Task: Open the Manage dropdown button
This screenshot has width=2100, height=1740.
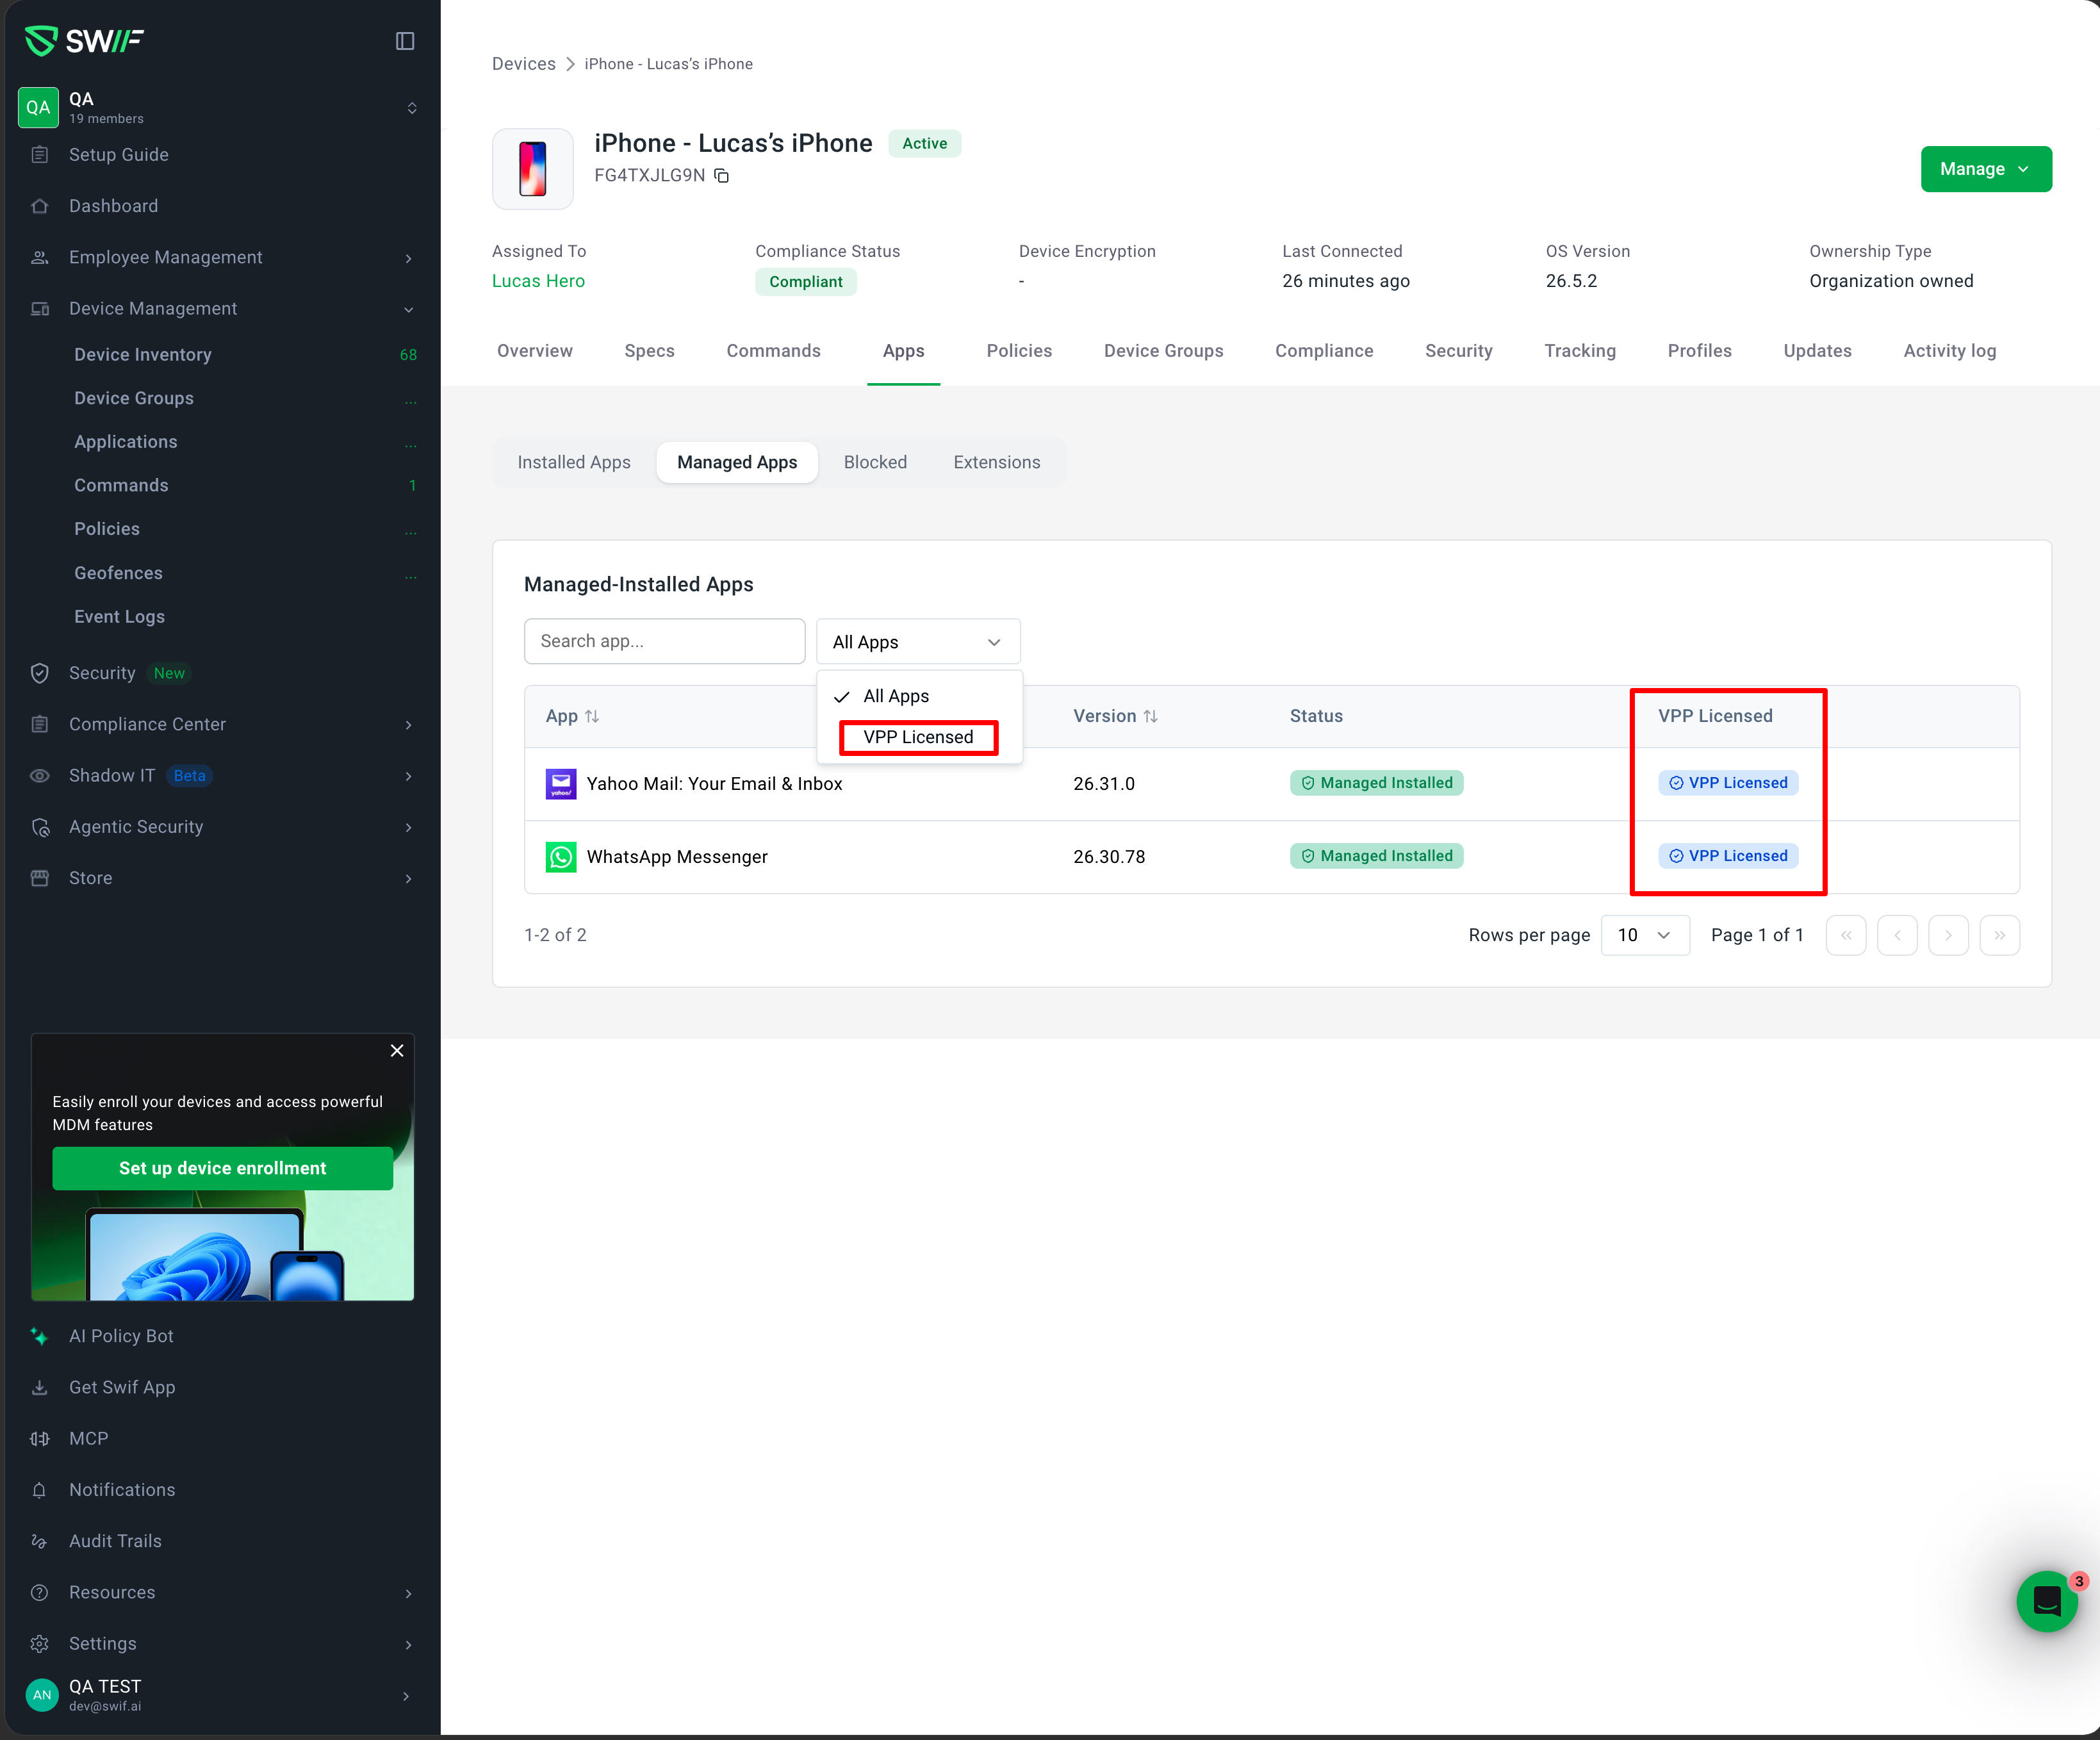Action: pos(1985,169)
